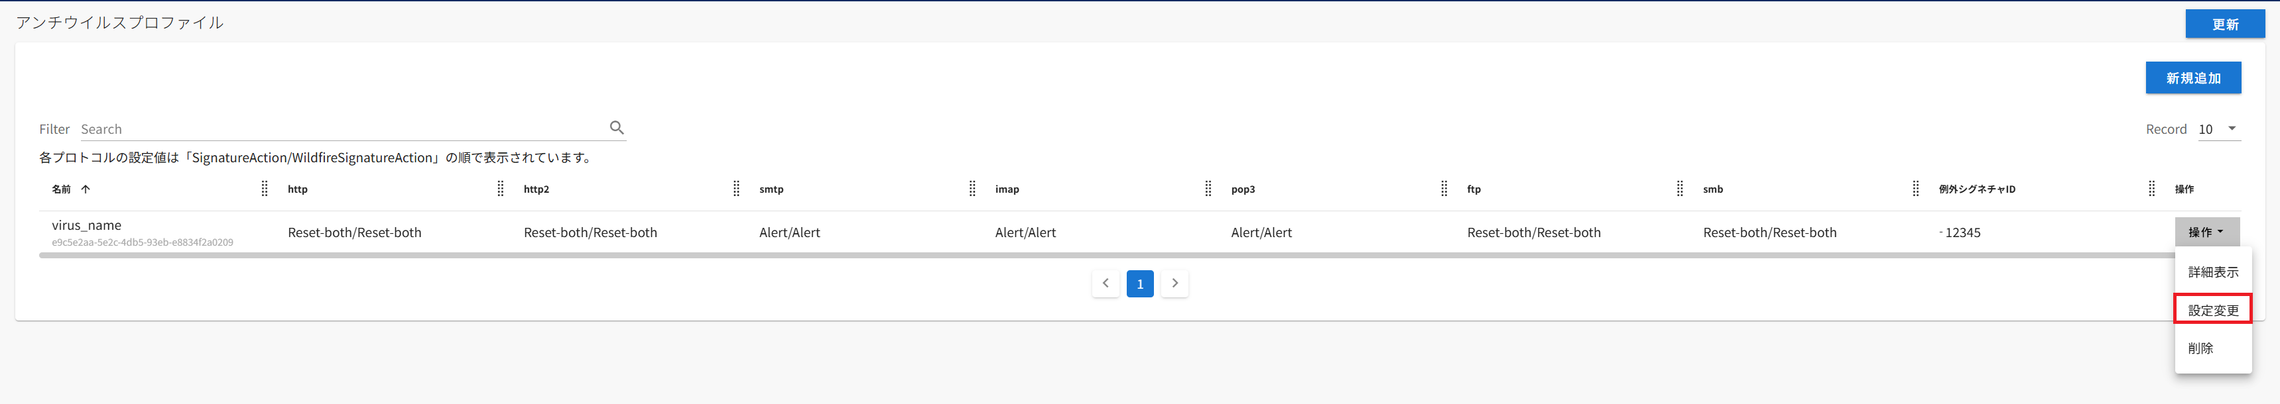The image size is (2280, 404).
Task: Click column handle between http and http2
Action: 500,188
